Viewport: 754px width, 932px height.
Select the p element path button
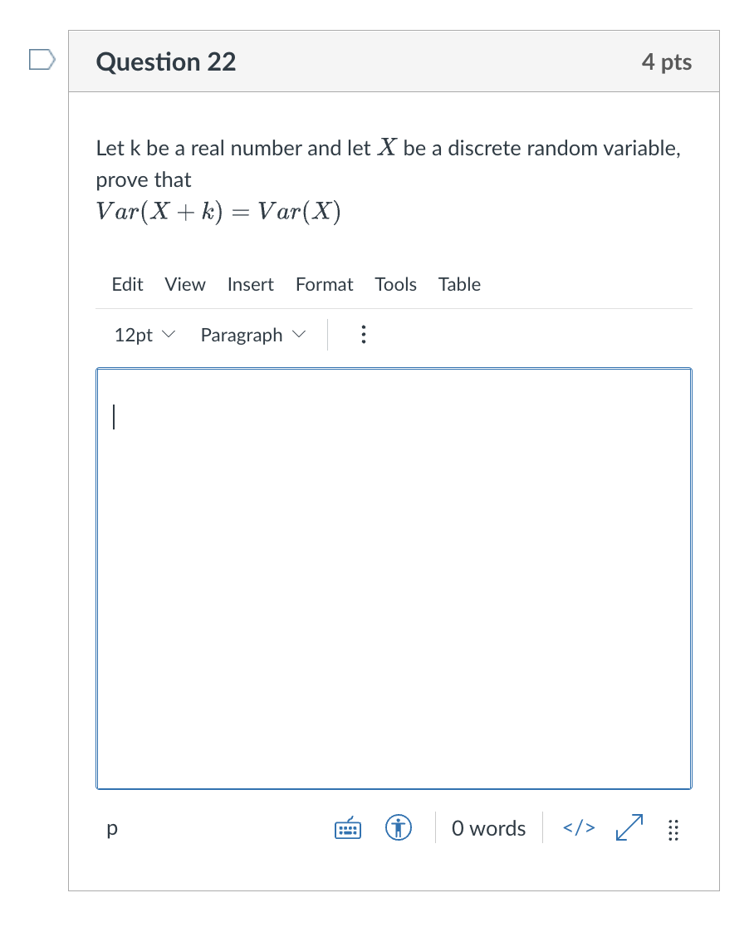pyautogui.click(x=111, y=829)
